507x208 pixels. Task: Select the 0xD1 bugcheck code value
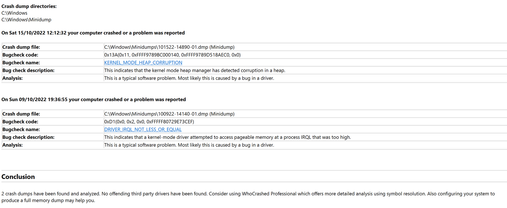click(x=149, y=122)
